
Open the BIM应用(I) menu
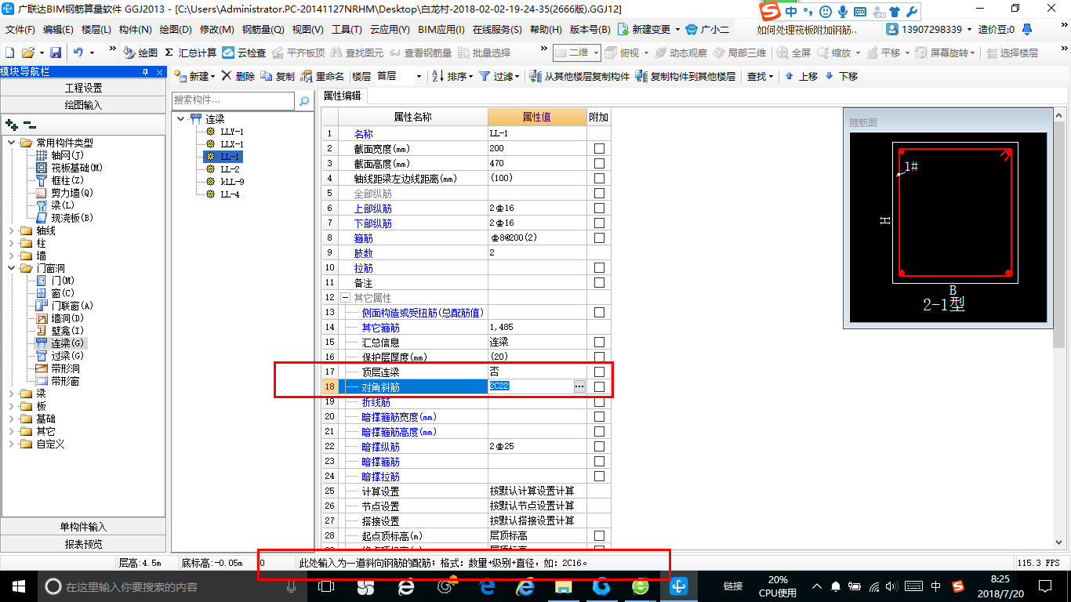click(x=441, y=30)
